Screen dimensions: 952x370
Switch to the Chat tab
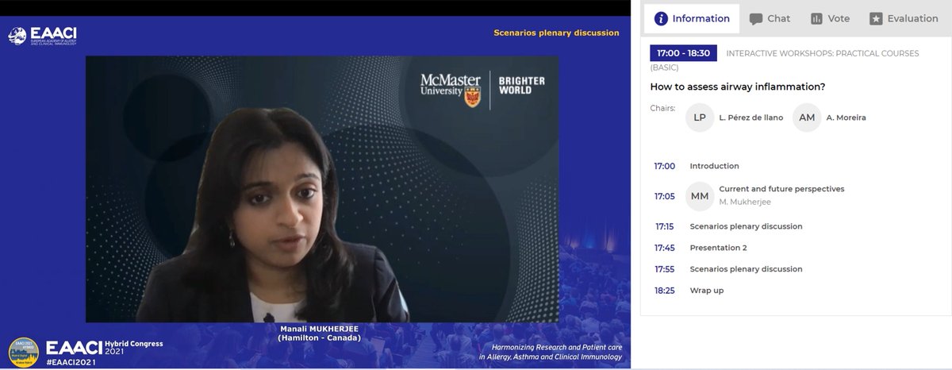pos(770,18)
